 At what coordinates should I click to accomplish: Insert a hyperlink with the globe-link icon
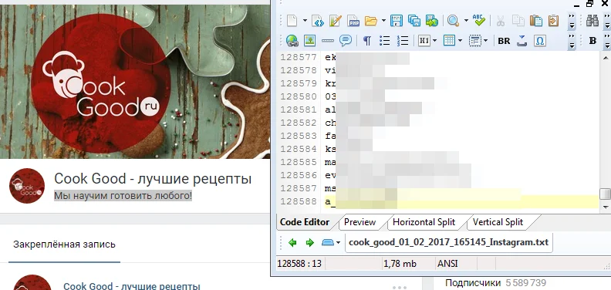(x=292, y=41)
